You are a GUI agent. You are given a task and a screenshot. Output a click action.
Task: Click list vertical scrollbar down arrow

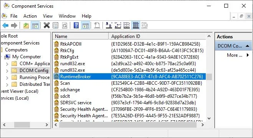point(209,118)
